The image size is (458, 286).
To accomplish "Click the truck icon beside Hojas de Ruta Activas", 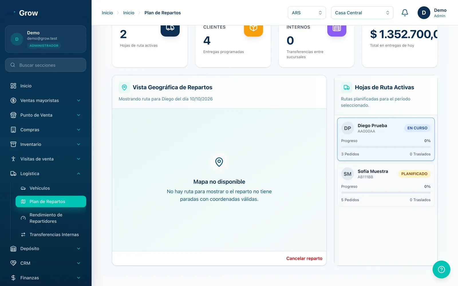I will tap(346, 87).
